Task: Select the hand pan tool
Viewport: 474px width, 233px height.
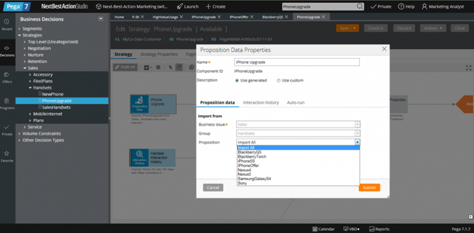Action: [179, 67]
